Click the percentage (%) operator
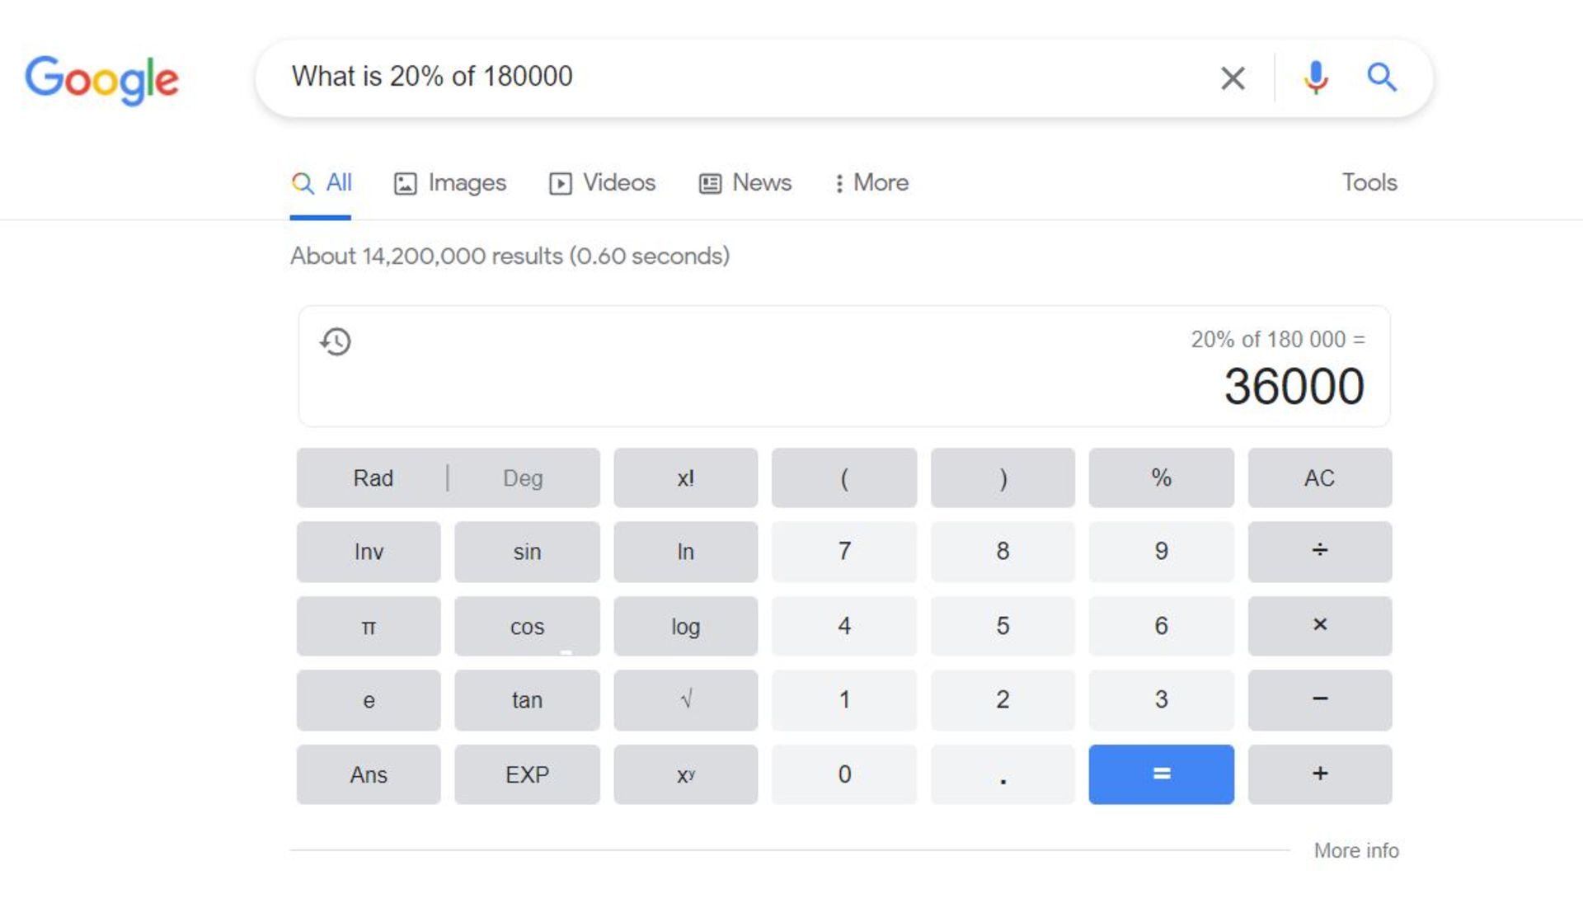 point(1160,478)
